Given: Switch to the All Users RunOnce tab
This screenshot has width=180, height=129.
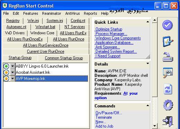Looking at the screenshot, I should pos(69,39).
